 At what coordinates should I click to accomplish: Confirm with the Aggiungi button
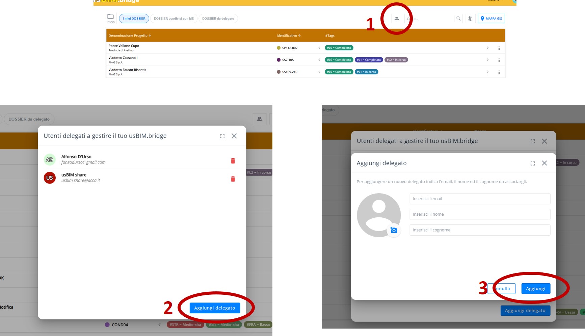coord(536,289)
